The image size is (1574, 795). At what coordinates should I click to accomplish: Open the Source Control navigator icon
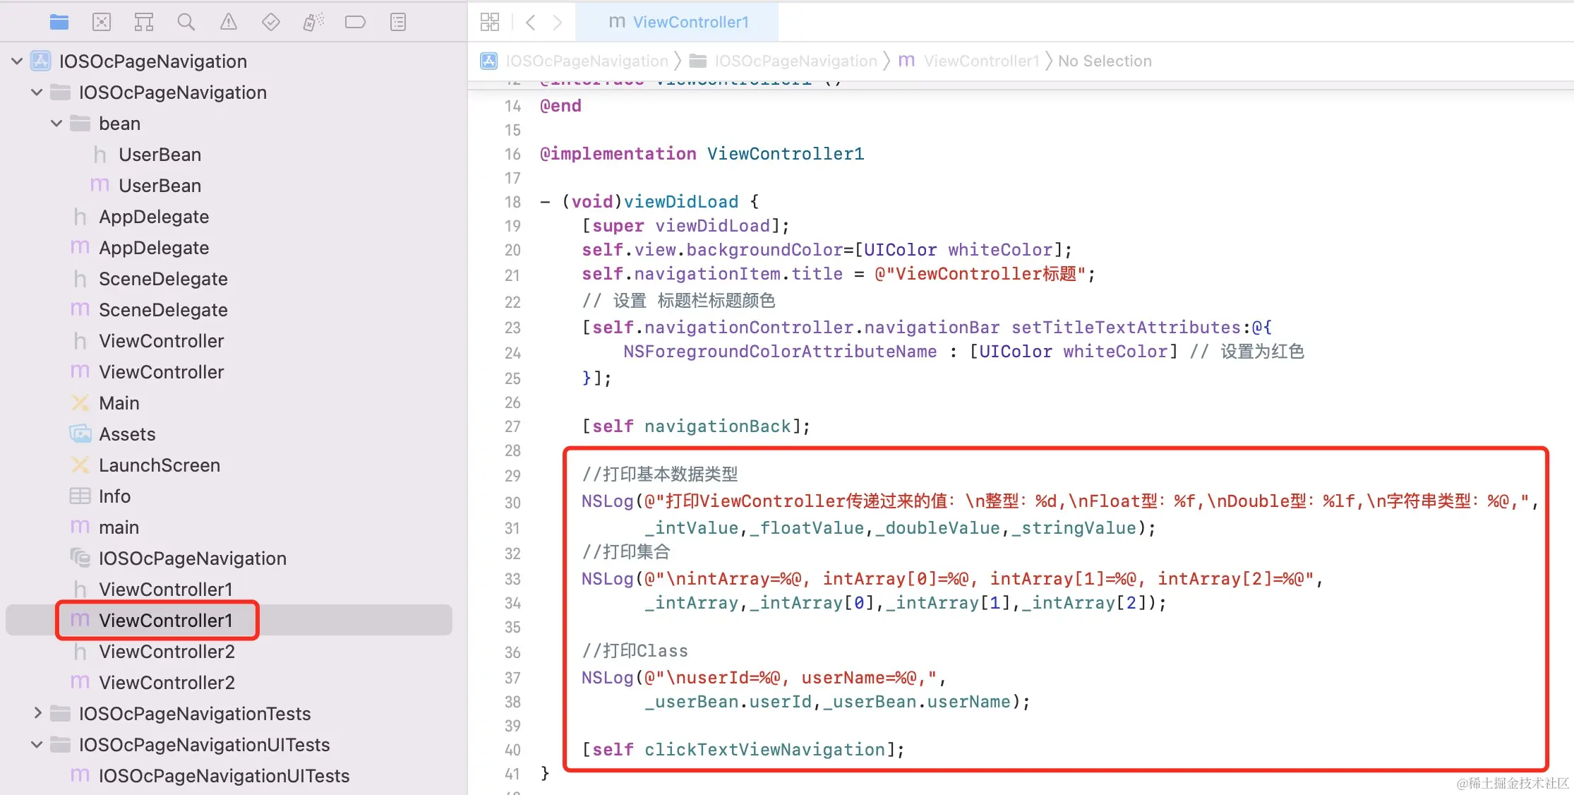click(x=102, y=23)
